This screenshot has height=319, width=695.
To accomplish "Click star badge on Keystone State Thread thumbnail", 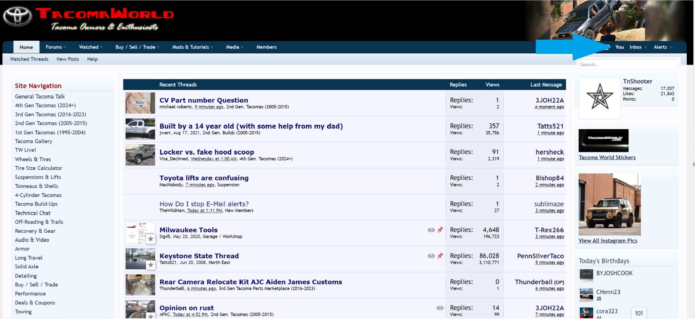I will point(151,265).
